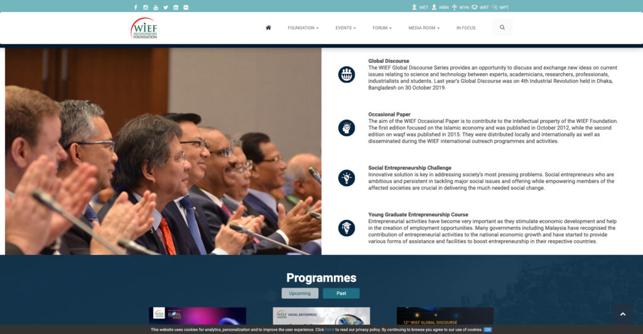
Task: Open the WIEF Facebook page icon
Action: pos(136,8)
